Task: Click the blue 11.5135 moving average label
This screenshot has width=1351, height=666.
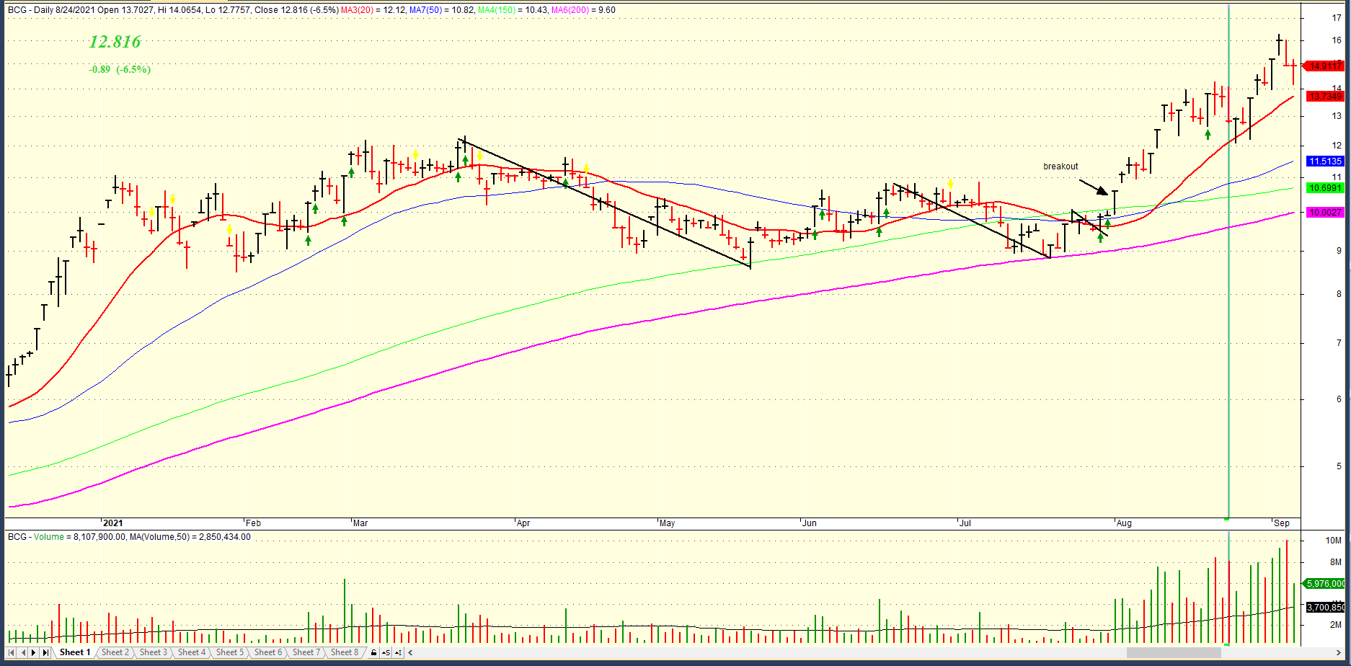Action: point(1325,161)
